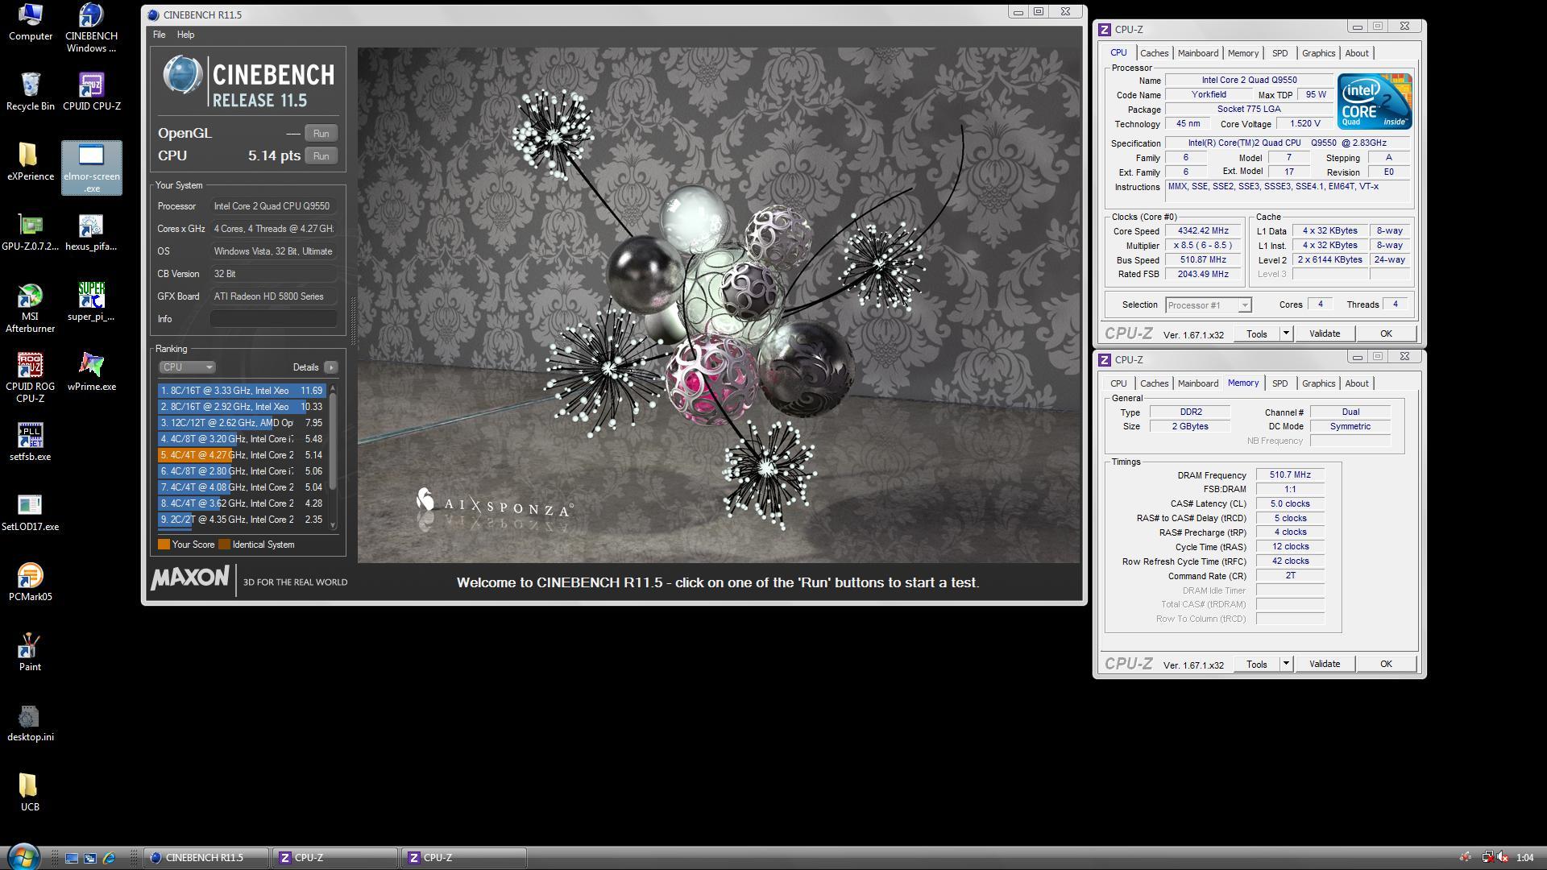The image size is (1547, 870).
Task: Open Processor #1 selection dropdown in CPU-Z
Action: 1208,305
